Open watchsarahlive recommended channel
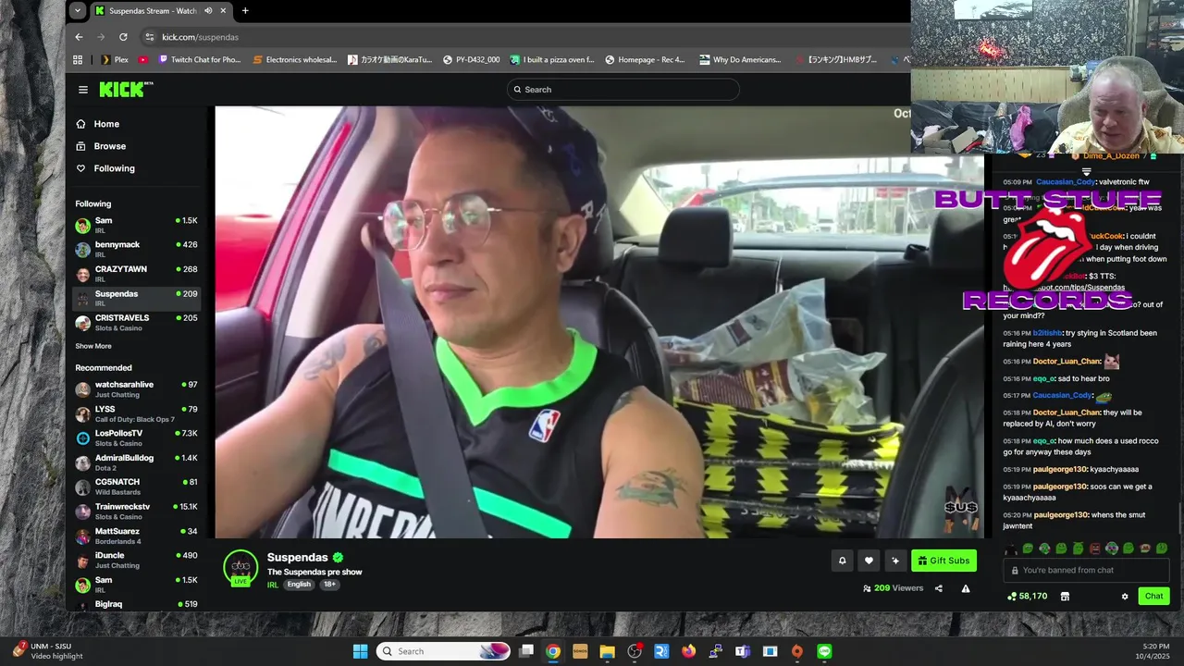The width and height of the screenshot is (1184, 666). point(137,389)
